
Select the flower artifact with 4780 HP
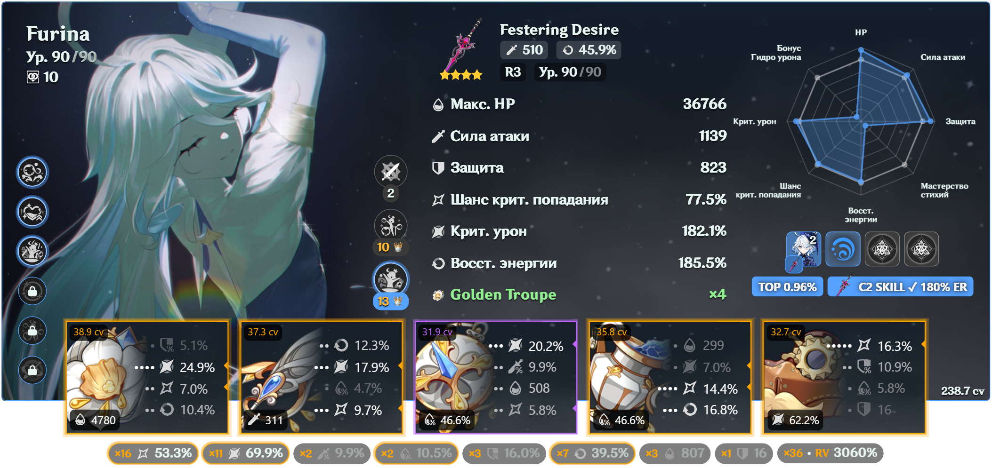147,377
